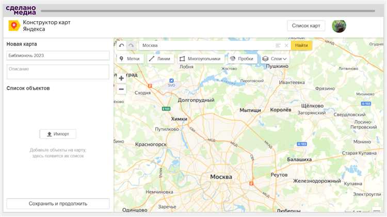Click the Новая карта heading
The width and height of the screenshot is (387, 217).
22,44
